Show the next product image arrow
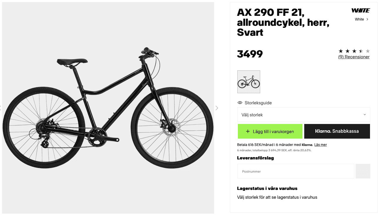 [x=217, y=108]
